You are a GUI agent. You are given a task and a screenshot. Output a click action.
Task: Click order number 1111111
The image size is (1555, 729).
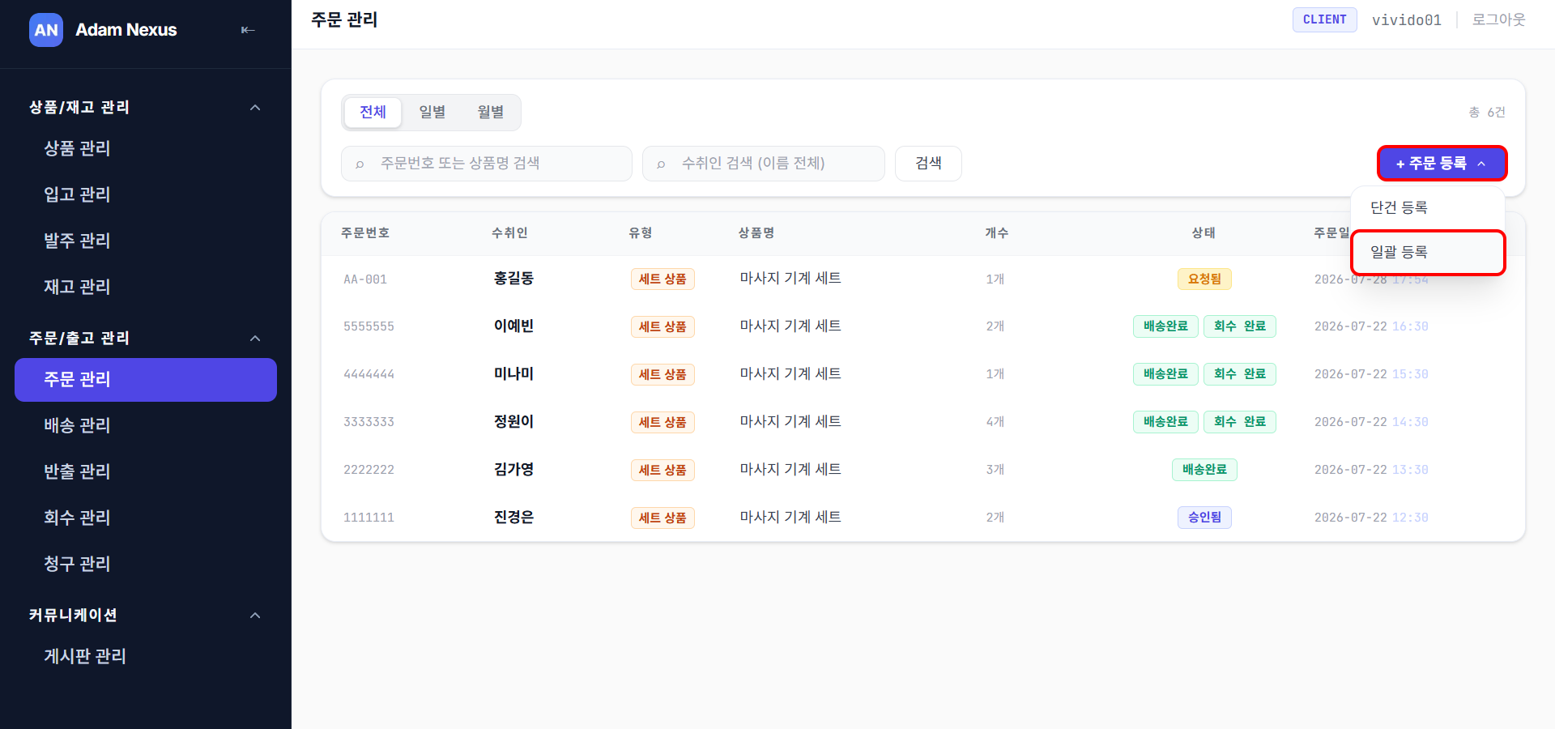pos(369,518)
